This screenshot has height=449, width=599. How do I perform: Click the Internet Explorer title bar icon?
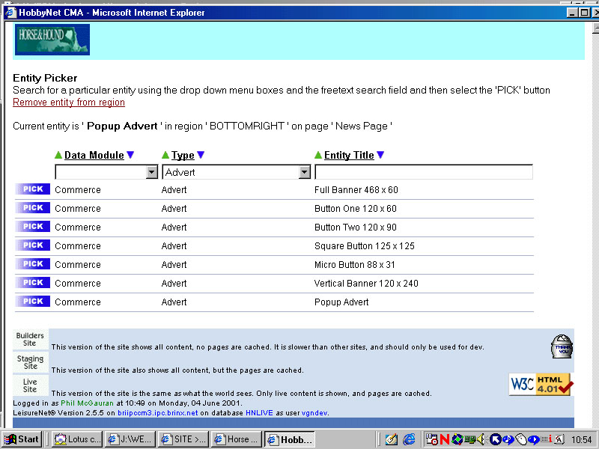(10, 13)
